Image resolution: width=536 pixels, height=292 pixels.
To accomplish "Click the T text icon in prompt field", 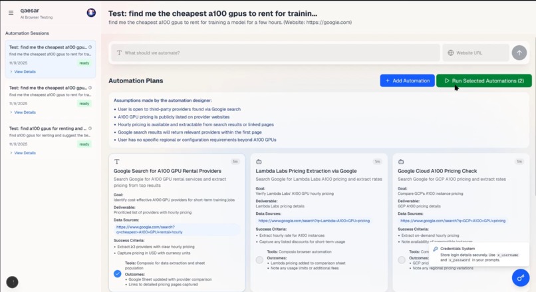I will 119,53.
